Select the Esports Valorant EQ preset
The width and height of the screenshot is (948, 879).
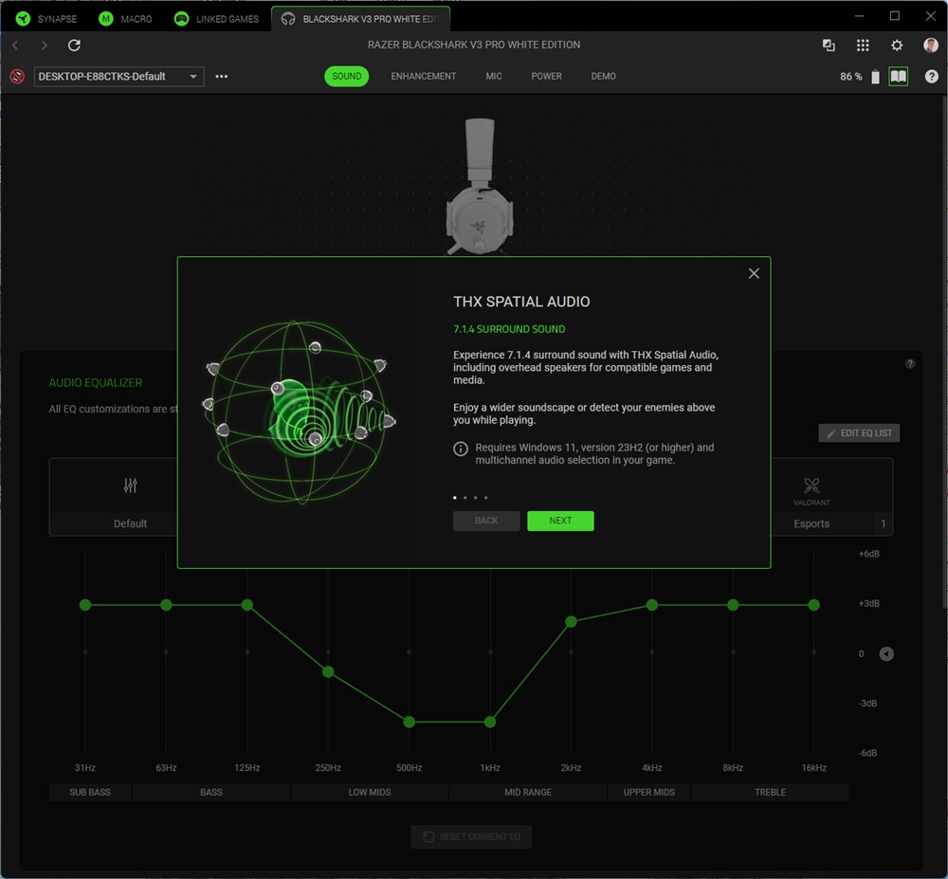click(x=811, y=498)
